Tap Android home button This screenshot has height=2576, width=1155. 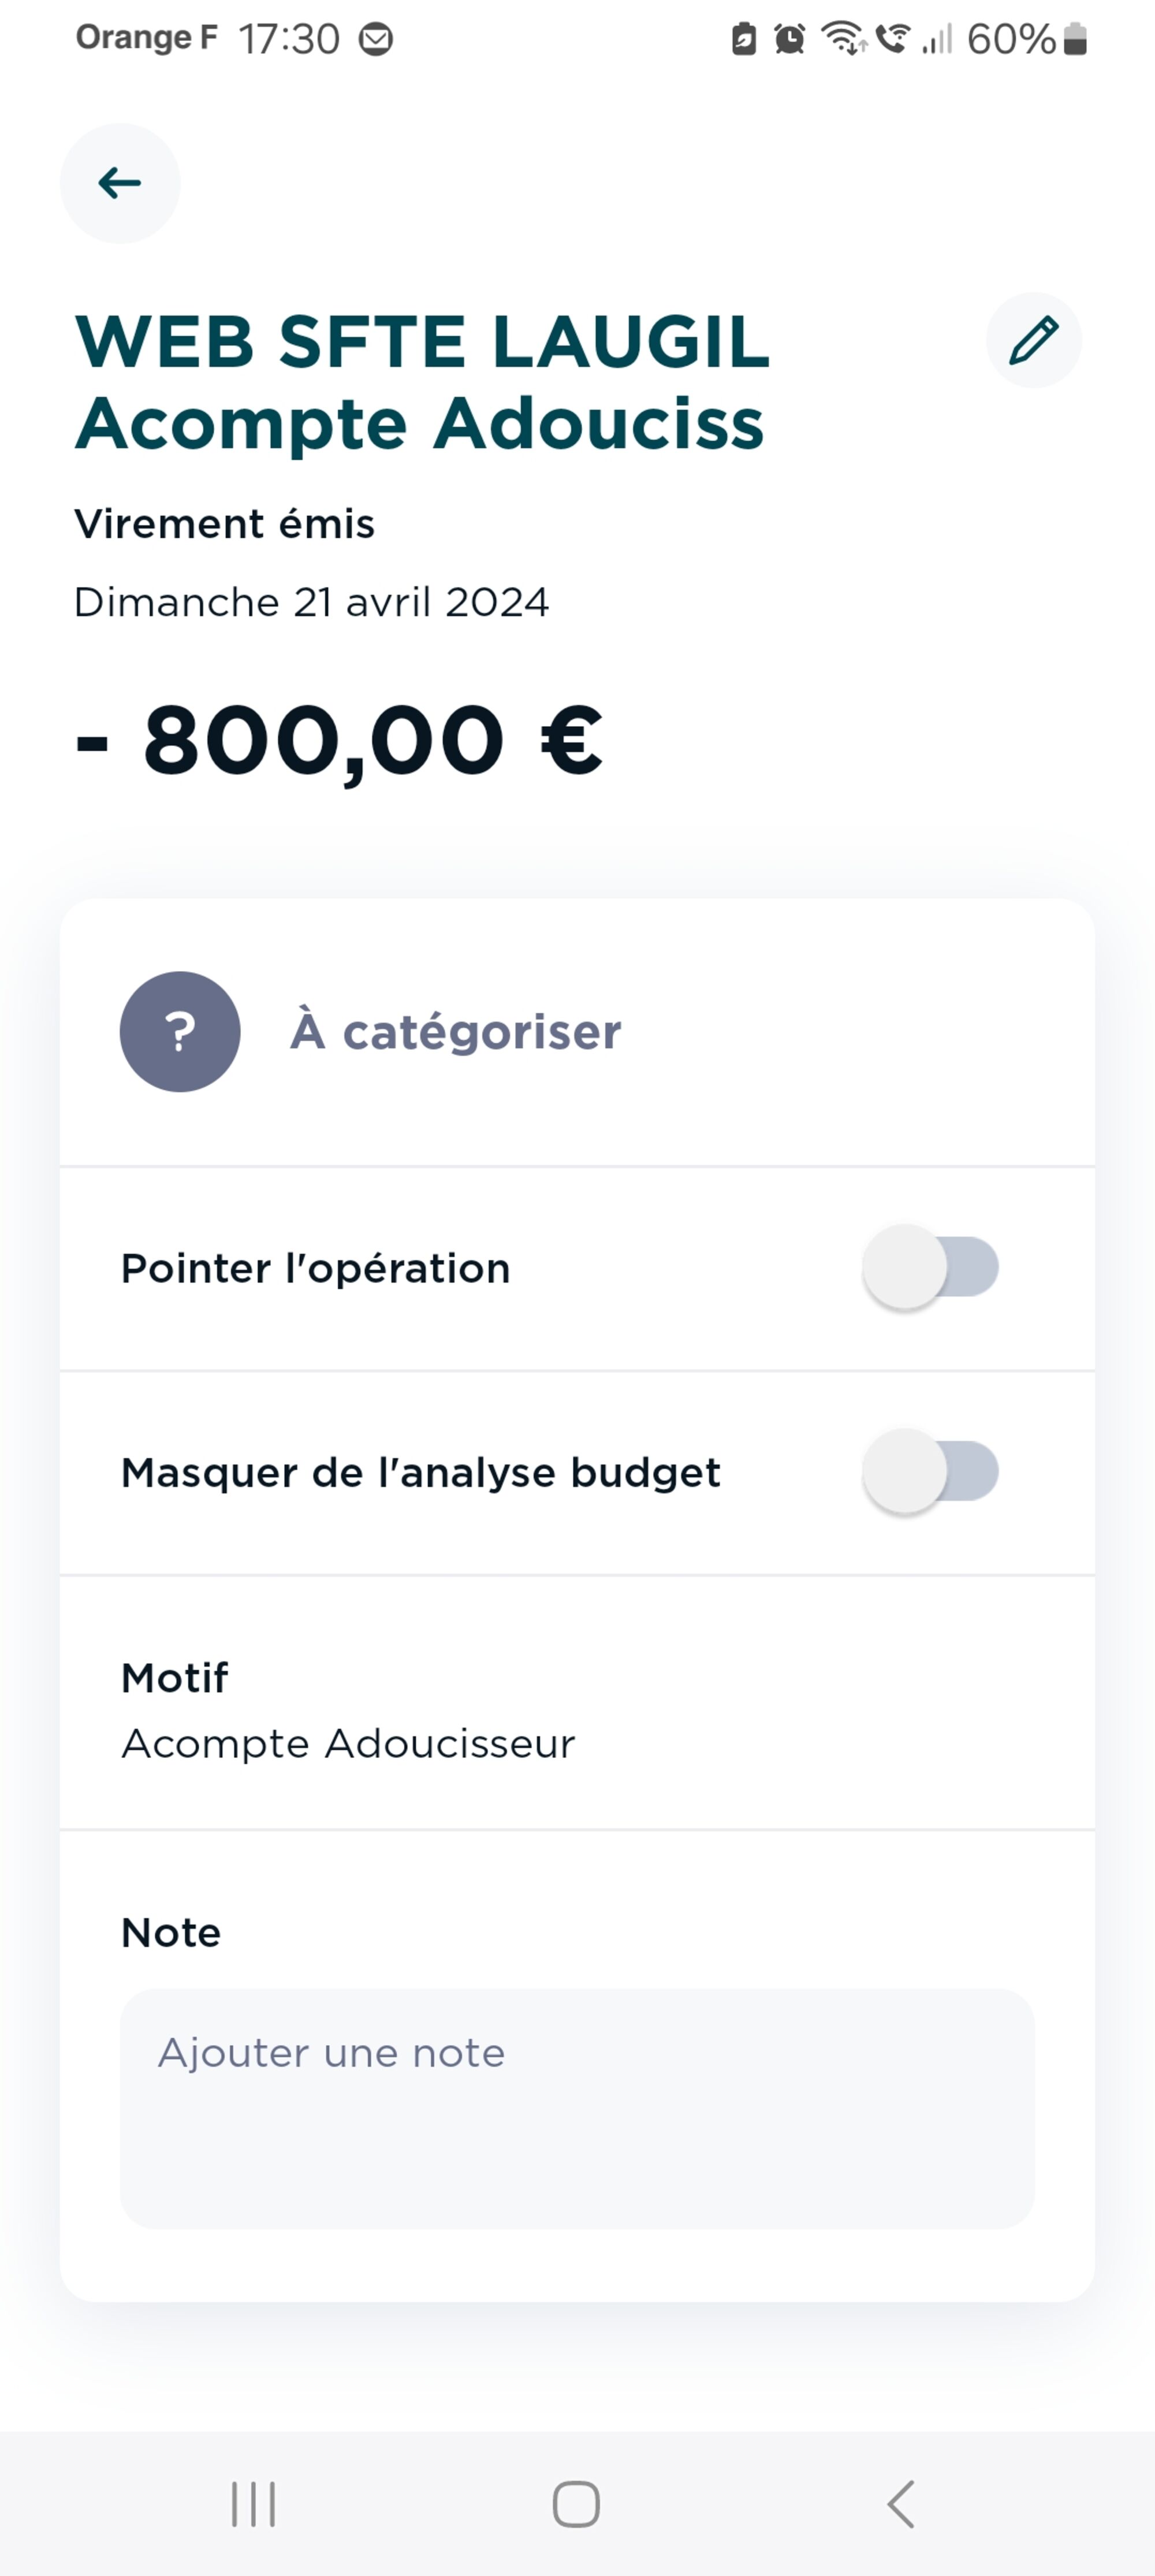(x=576, y=2504)
